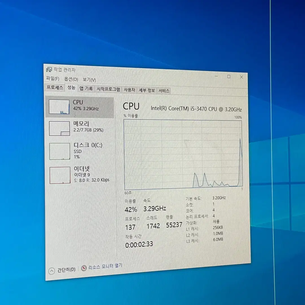Click the 논리 프로세서 label
The width and height of the screenshot is (305, 305).
click(197, 216)
